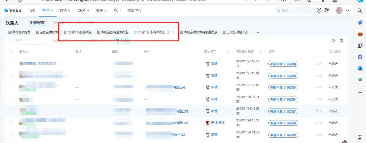
Task: Click the cloud download export icon
Action: tap(333, 41)
